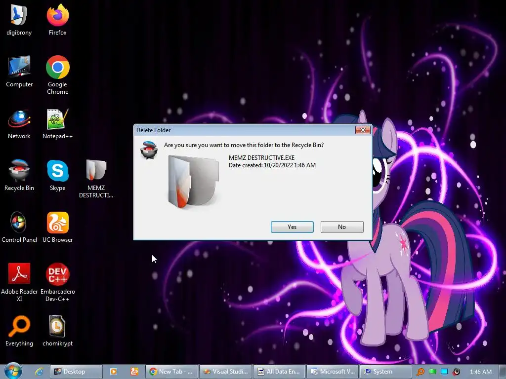Open the Windows Start menu orb

[x=13, y=371]
